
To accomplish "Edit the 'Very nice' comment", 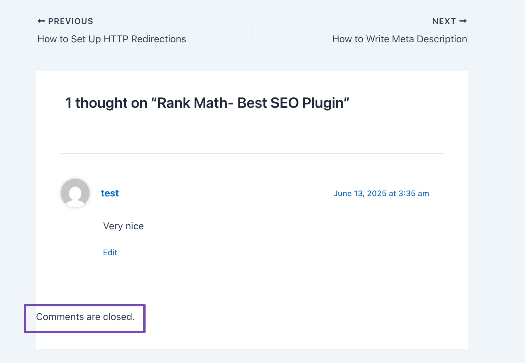I will pos(110,252).
